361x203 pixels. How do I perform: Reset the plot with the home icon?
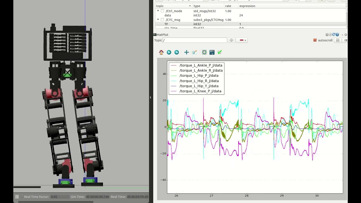tap(161, 52)
